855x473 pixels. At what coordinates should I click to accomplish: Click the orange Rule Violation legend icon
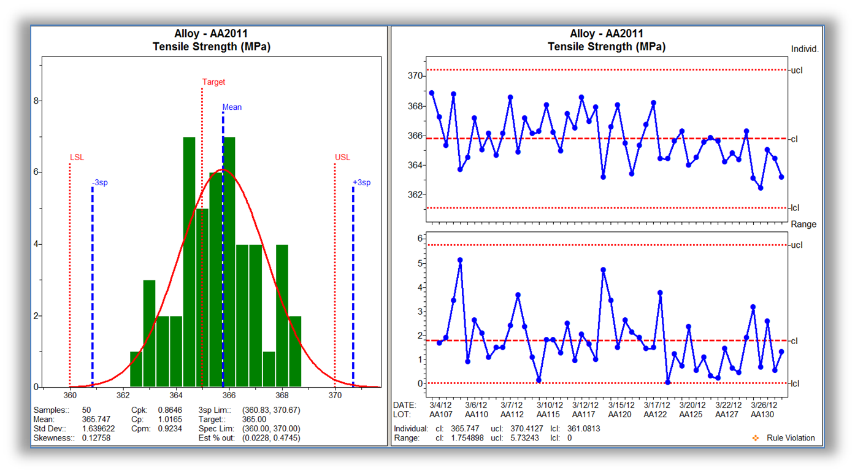[x=755, y=438]
